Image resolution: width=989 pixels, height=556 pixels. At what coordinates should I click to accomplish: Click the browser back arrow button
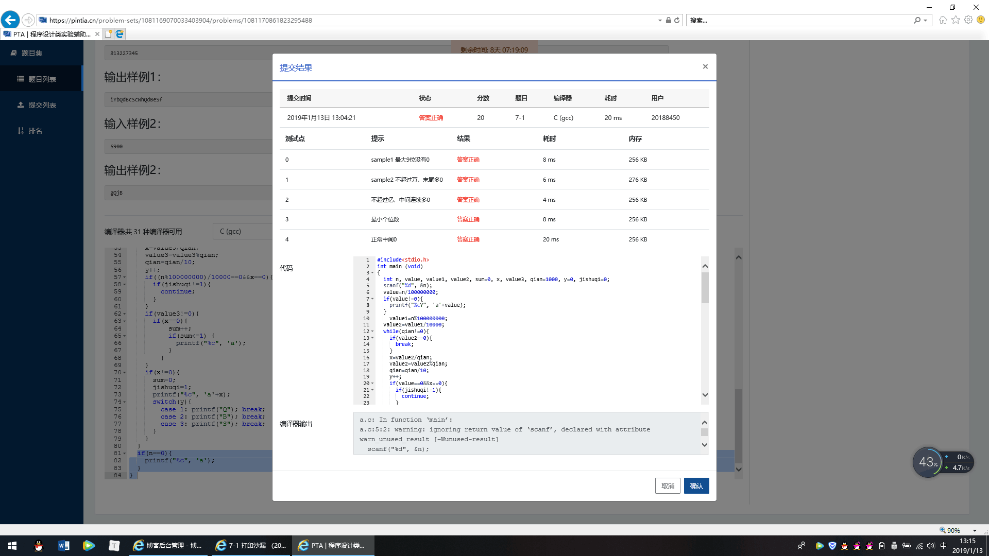pyautogui.click(x=10, y=20)
